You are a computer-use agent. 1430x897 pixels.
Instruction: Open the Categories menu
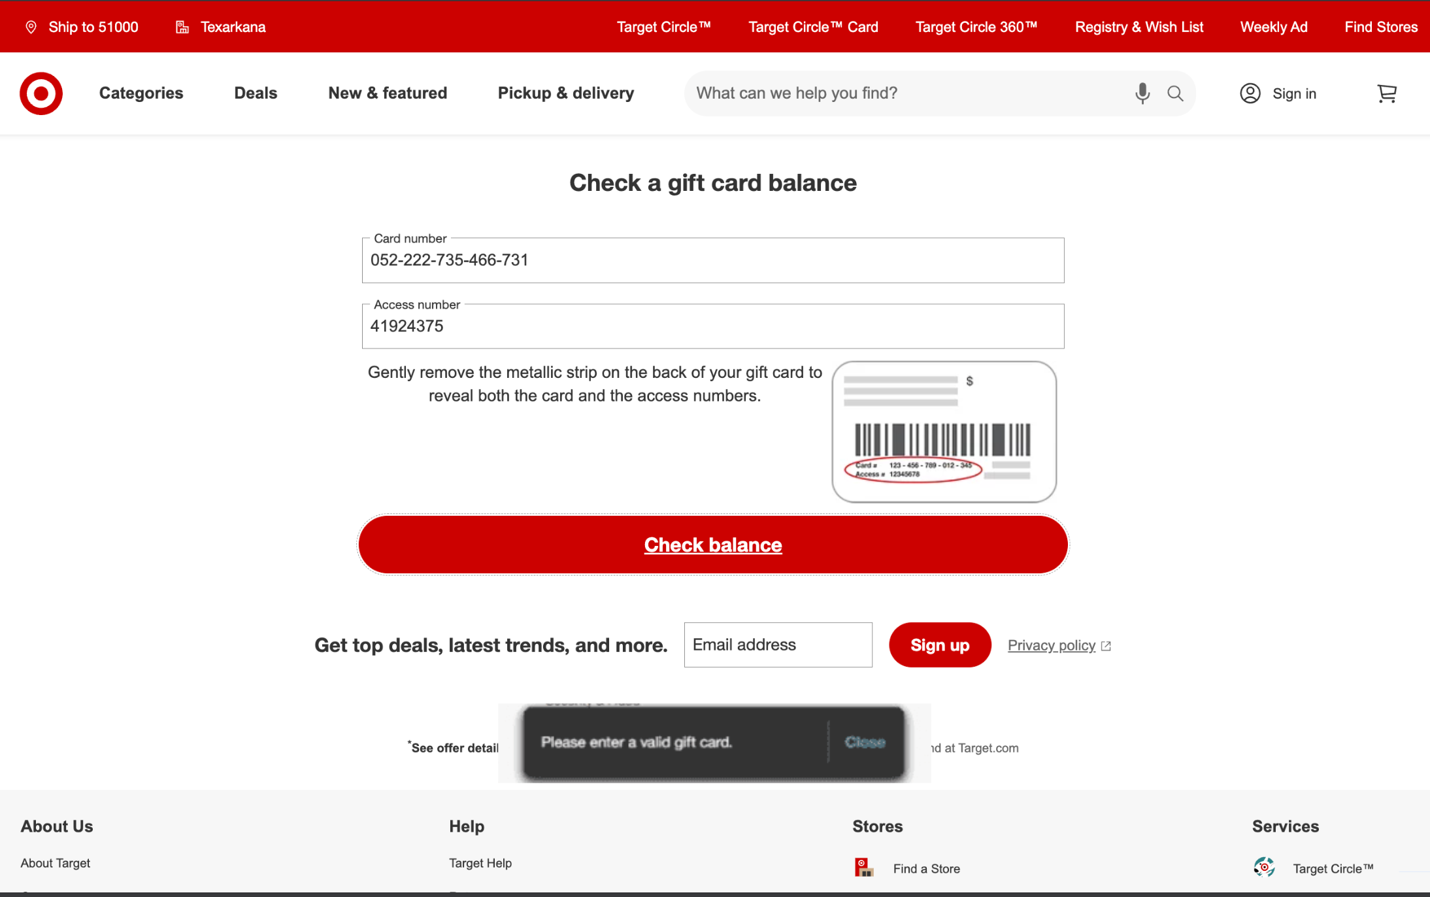[141, 93]
